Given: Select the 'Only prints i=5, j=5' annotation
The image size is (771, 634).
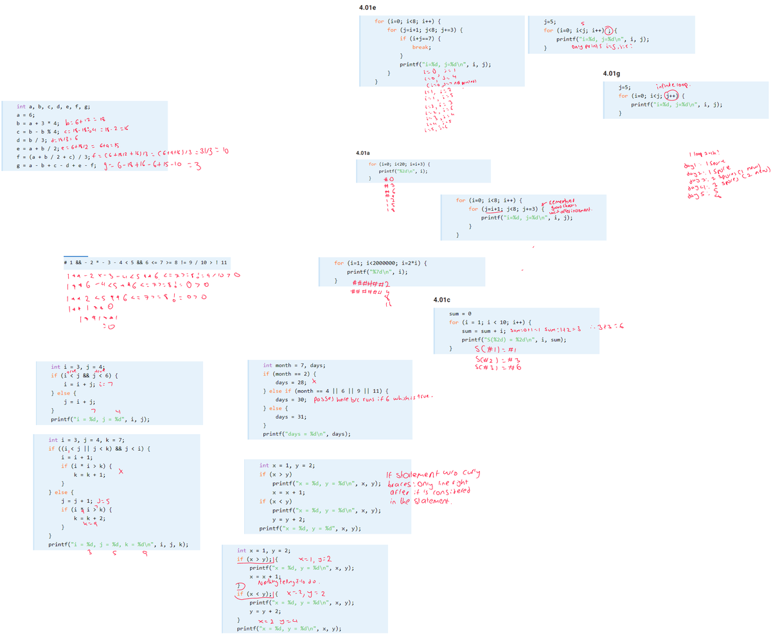Looking at the screenshot, I should point(602,46).
